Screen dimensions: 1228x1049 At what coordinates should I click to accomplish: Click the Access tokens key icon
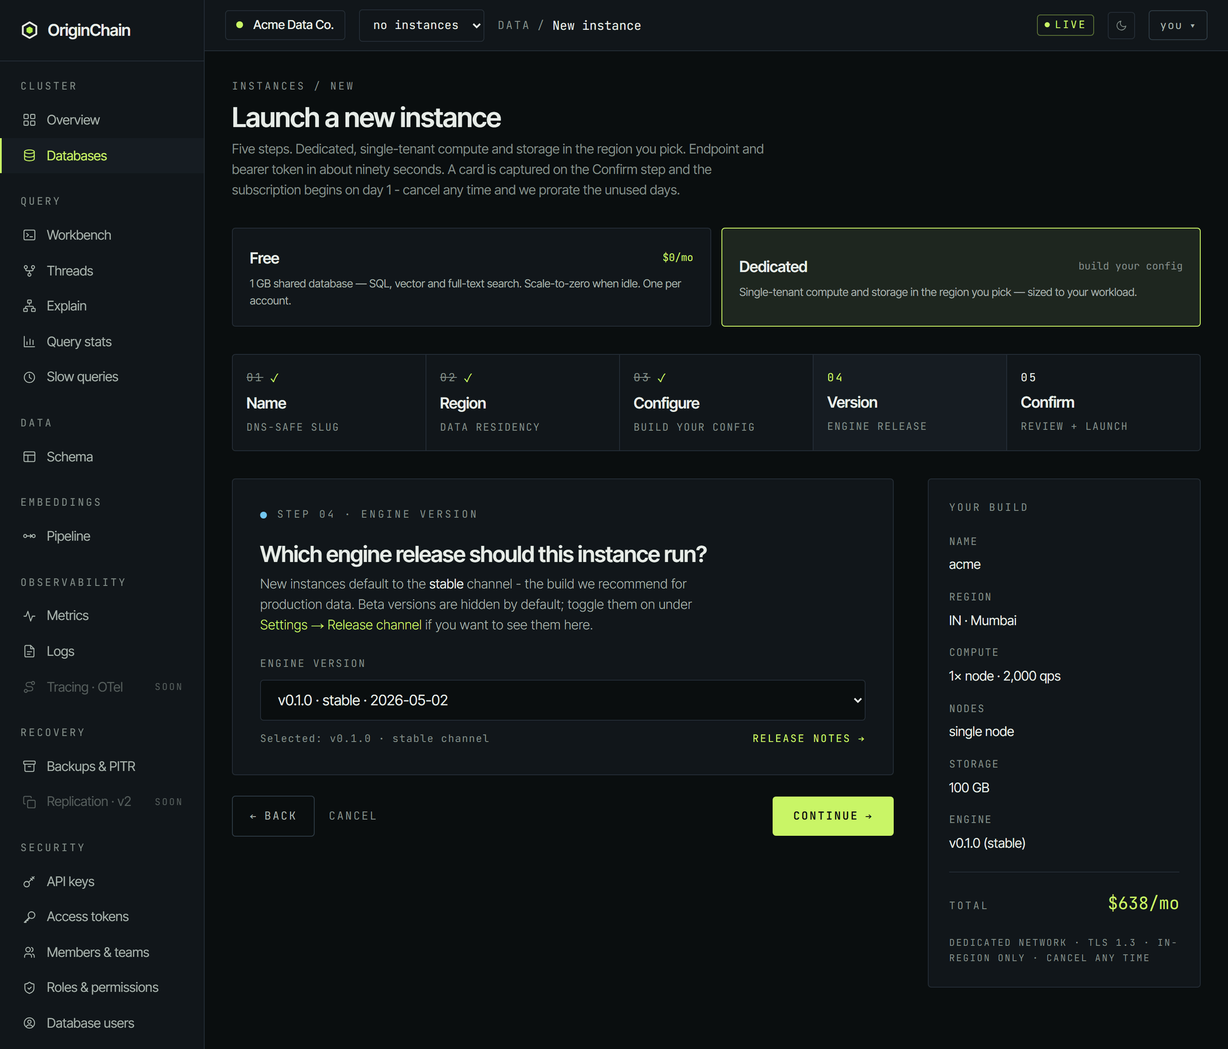(x=29, y=917)
